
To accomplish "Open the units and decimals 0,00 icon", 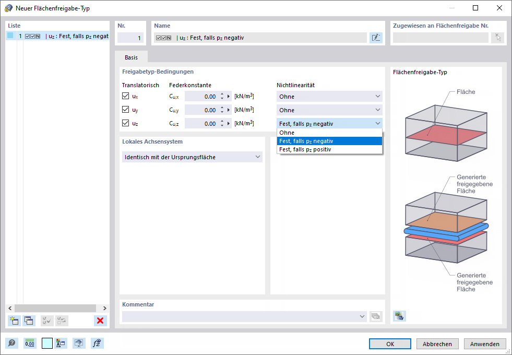I will pos(30,343).
